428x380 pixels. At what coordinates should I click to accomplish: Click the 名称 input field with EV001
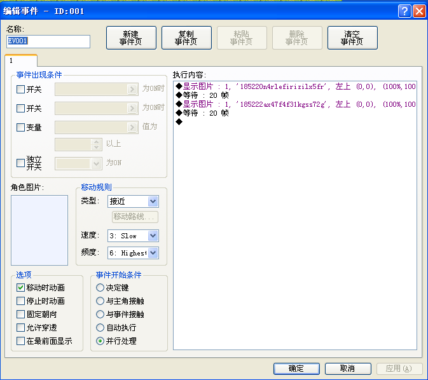(x=48, y=41)
